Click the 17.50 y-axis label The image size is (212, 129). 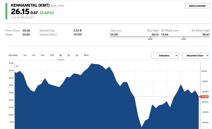pos(11,122)
